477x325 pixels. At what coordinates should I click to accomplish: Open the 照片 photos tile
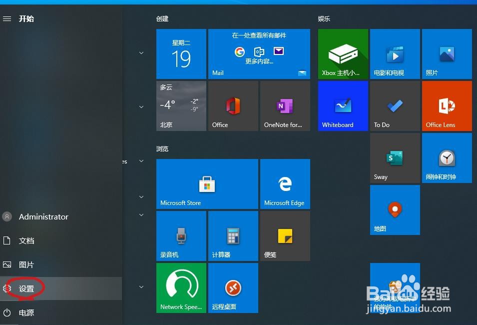point(447,54)
